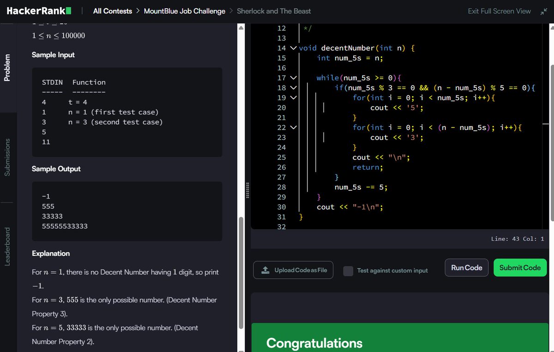
Task: Click sample output value -1
Action: point(46,196)
